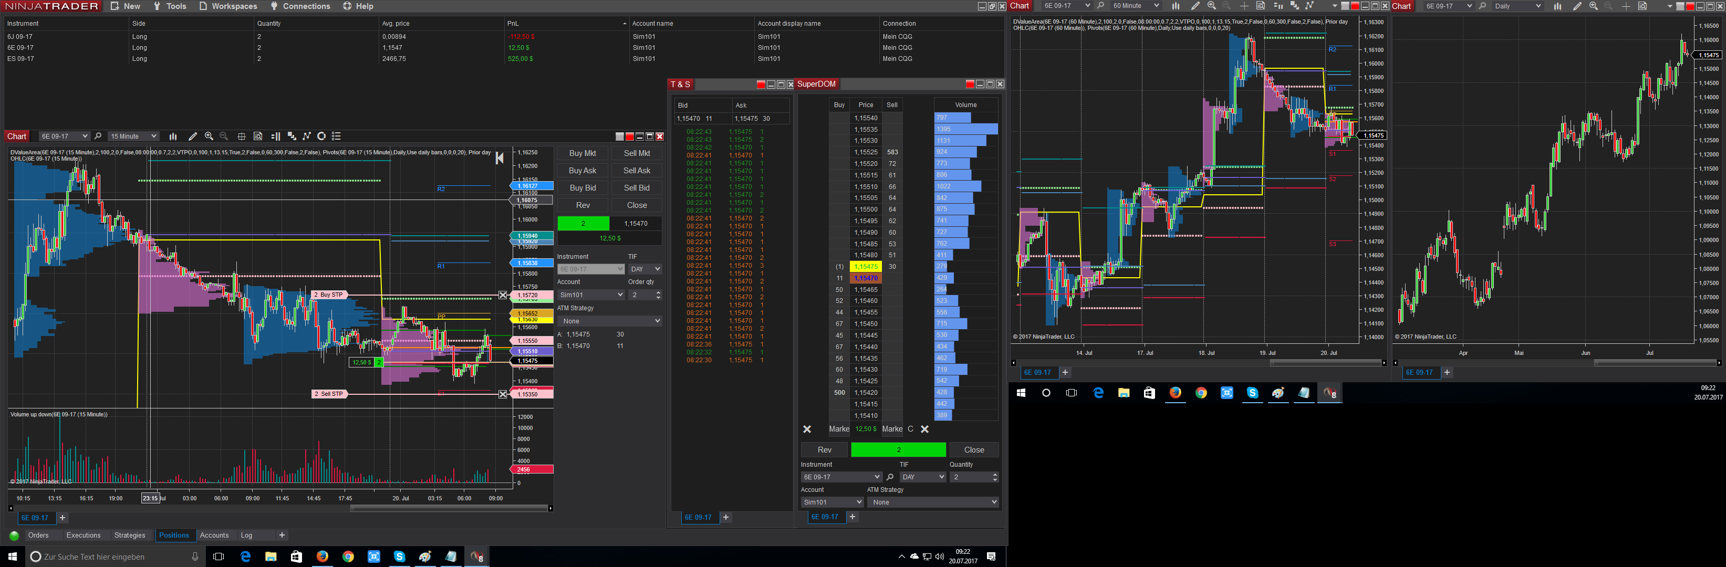Open the New menu
This screenshot has width=1726, height=567.
tap(126, 6)
